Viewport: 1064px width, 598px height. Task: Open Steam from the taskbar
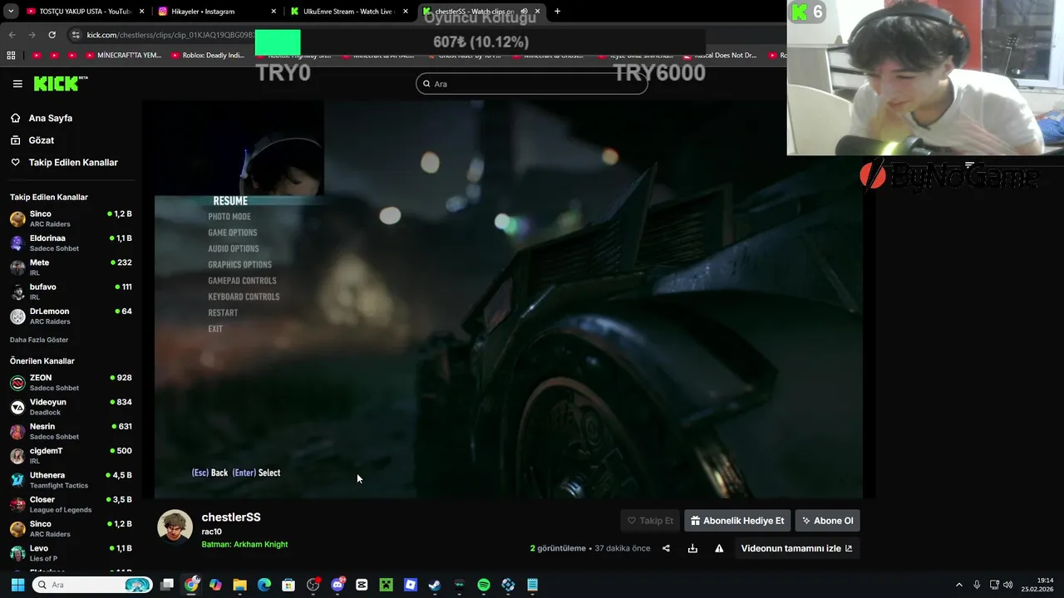point(435,585)
